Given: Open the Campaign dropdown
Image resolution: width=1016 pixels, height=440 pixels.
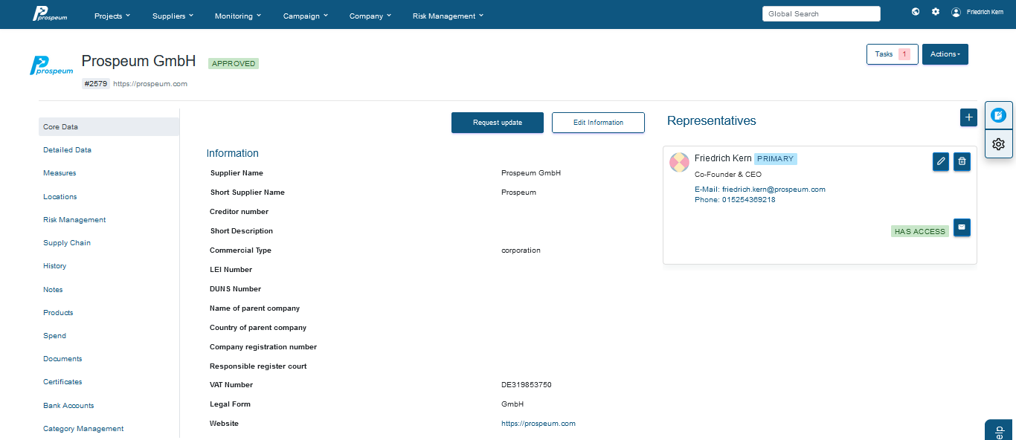Looking at the screenshot, I should (x=306, y=16).
